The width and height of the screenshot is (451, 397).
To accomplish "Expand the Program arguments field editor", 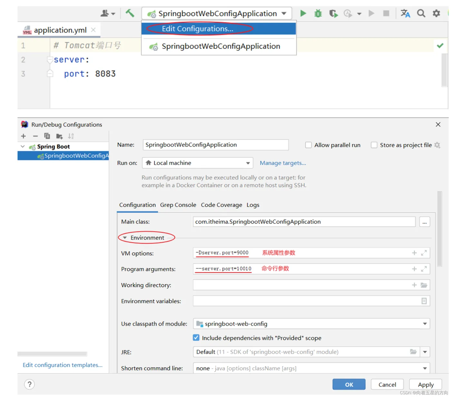I will [x=424, y=269].
